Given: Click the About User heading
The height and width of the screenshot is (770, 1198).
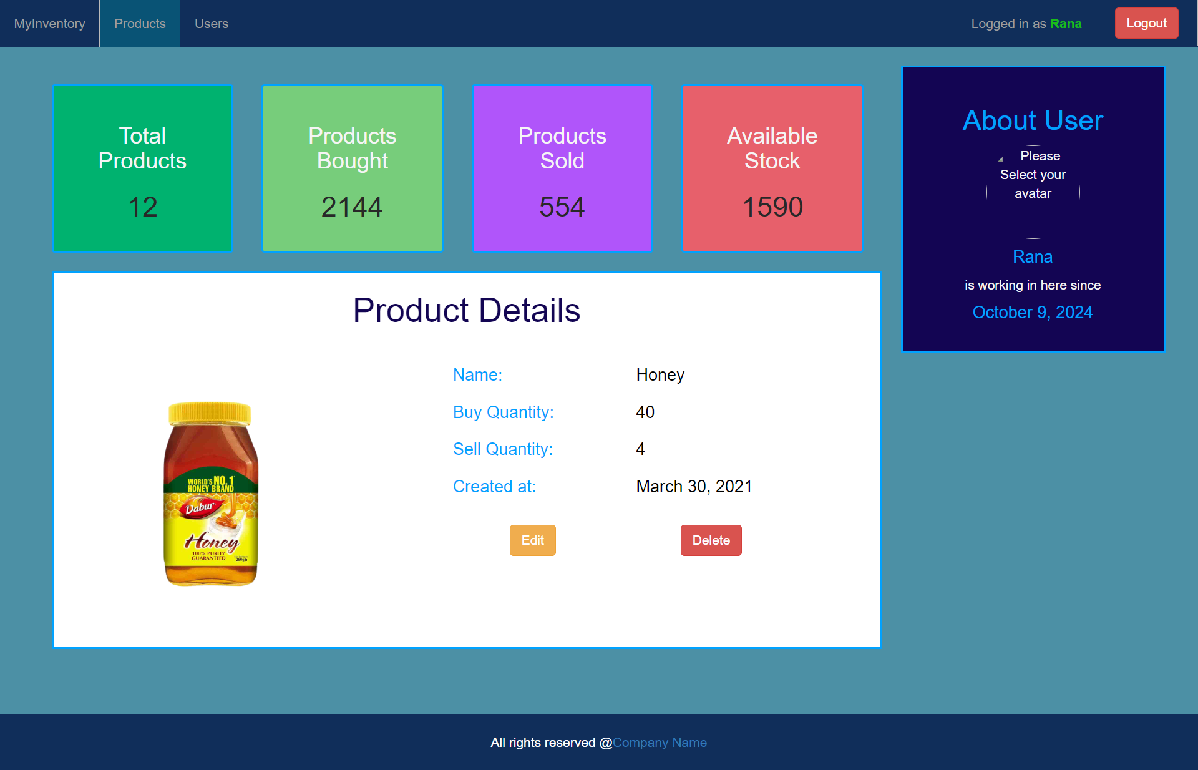Looking at the screenshot, I should click(x=1033, y=120).
